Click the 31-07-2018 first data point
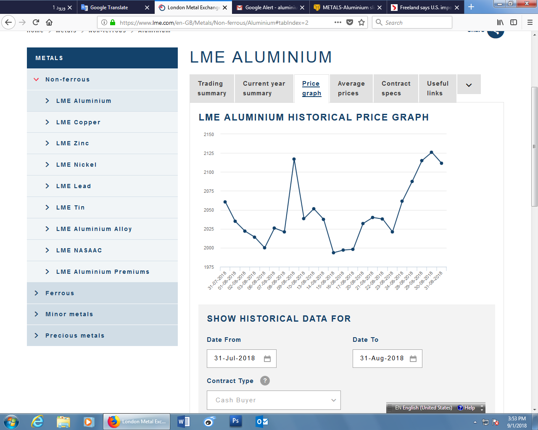Image resolution: width=538 pixels, height=430 pixels. pyautogui.click(x=225, y=202)
